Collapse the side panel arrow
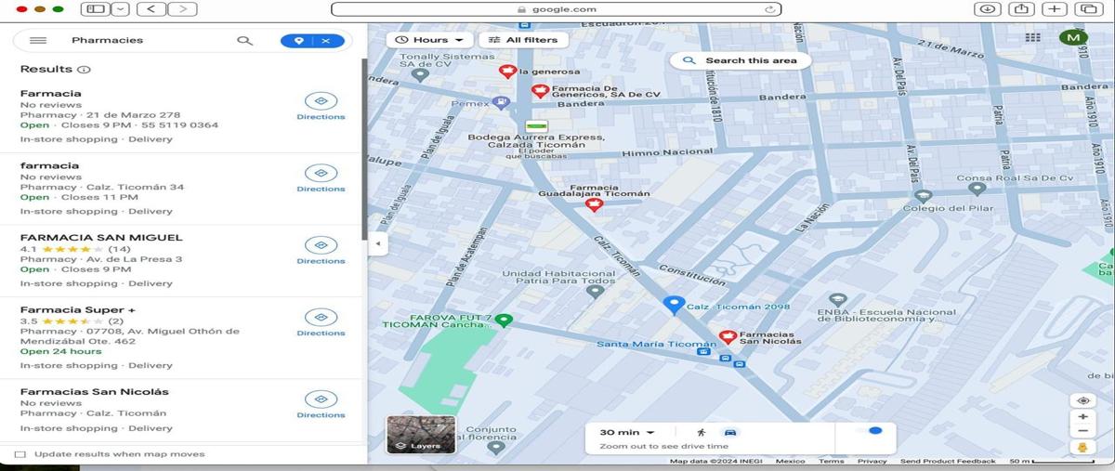This screenshot has width=1115, height=471. [378, 243]
